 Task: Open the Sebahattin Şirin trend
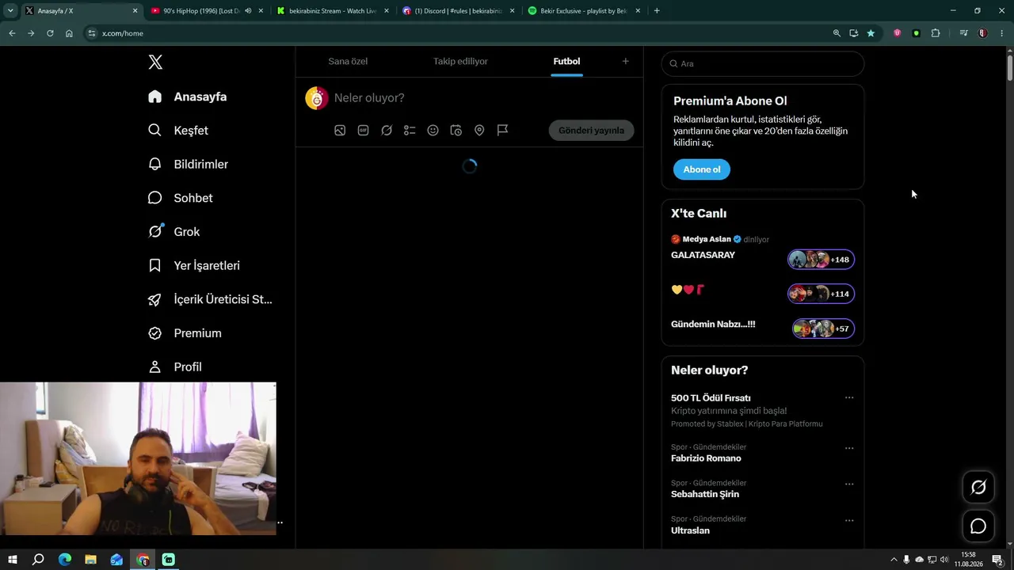pos(705,494)
